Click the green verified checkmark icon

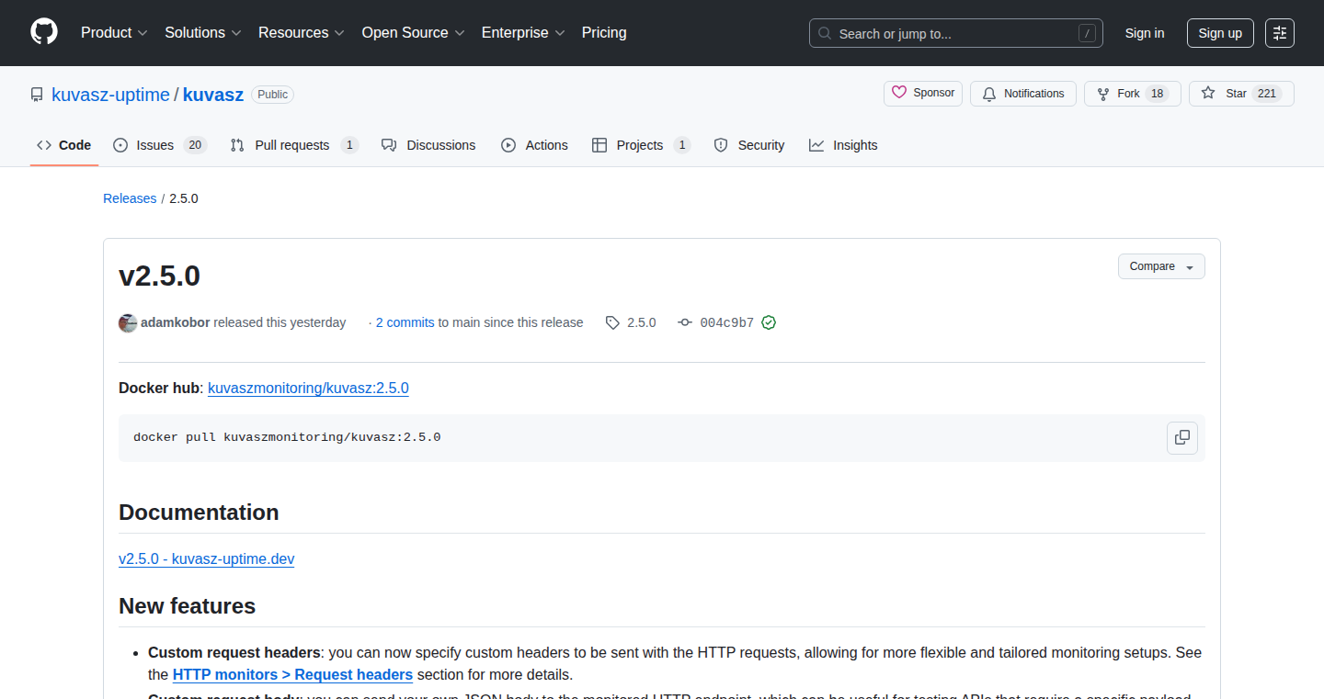(x=769, y=322)
